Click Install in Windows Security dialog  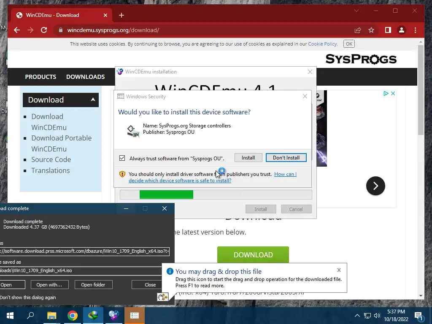[248, 158]
